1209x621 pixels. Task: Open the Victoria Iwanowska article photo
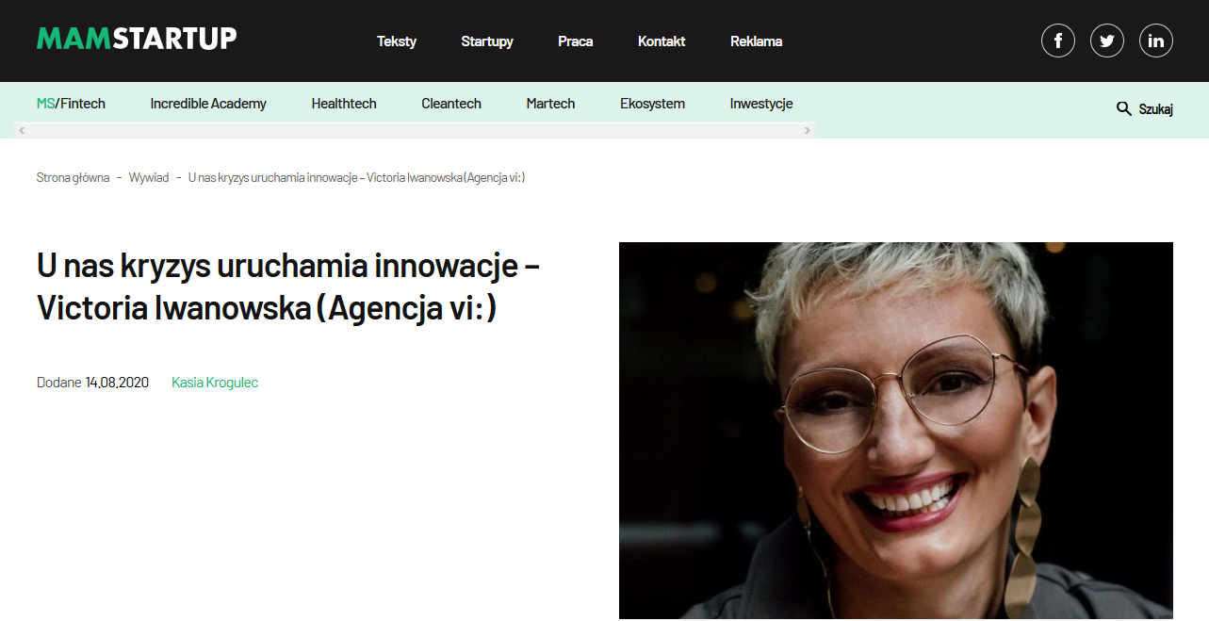pyautogui.click(x=896, y=431)
